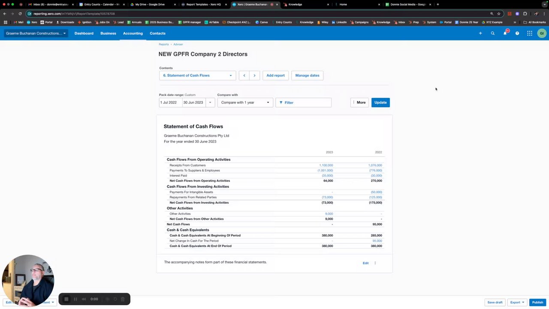Screen dimensions: 549x309
Task: Open the Xero search icon
Action: pyautogui.click(x=493, y=33)
